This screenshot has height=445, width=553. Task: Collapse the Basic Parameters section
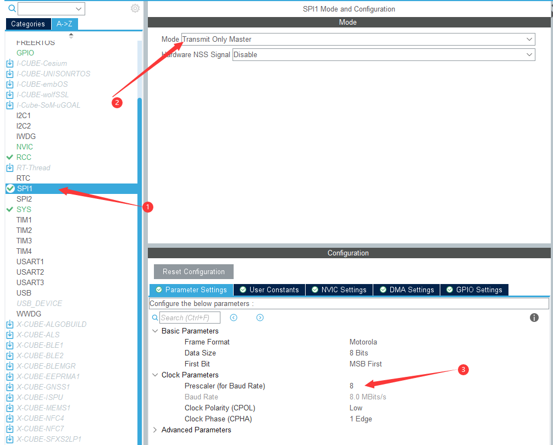[x=155, y=331]
